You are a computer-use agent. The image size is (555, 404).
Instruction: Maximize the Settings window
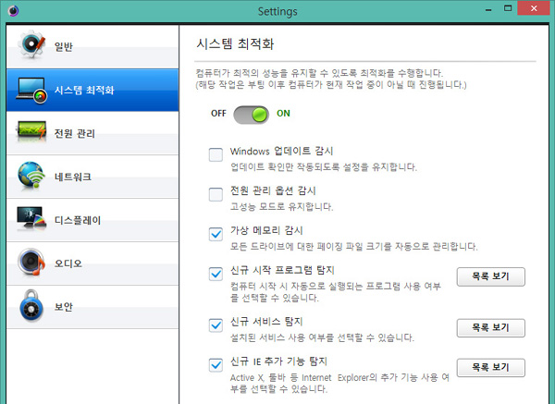tap(508, 8)
